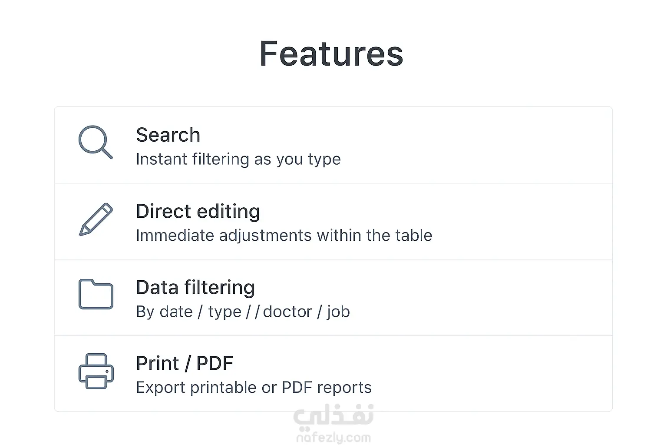
Task: Open the Print / PDF heading
Action: pos(185,363)
